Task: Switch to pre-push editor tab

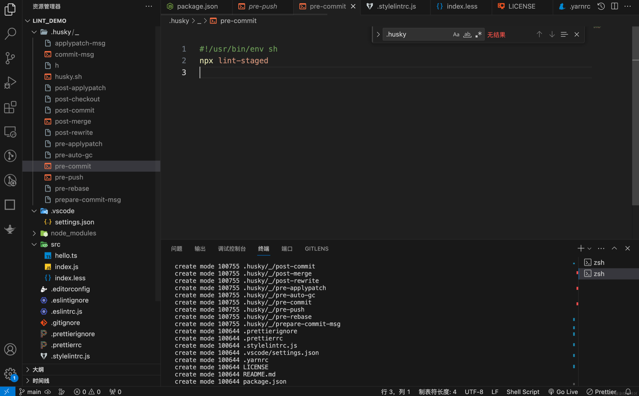Action: point(262,6)
